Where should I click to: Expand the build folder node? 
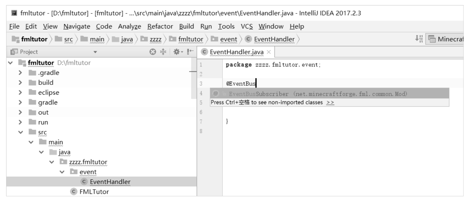point(20,83)
